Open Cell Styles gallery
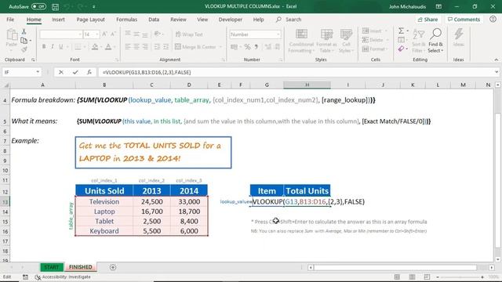The image size is (502, 282). [x=346, y=41]
